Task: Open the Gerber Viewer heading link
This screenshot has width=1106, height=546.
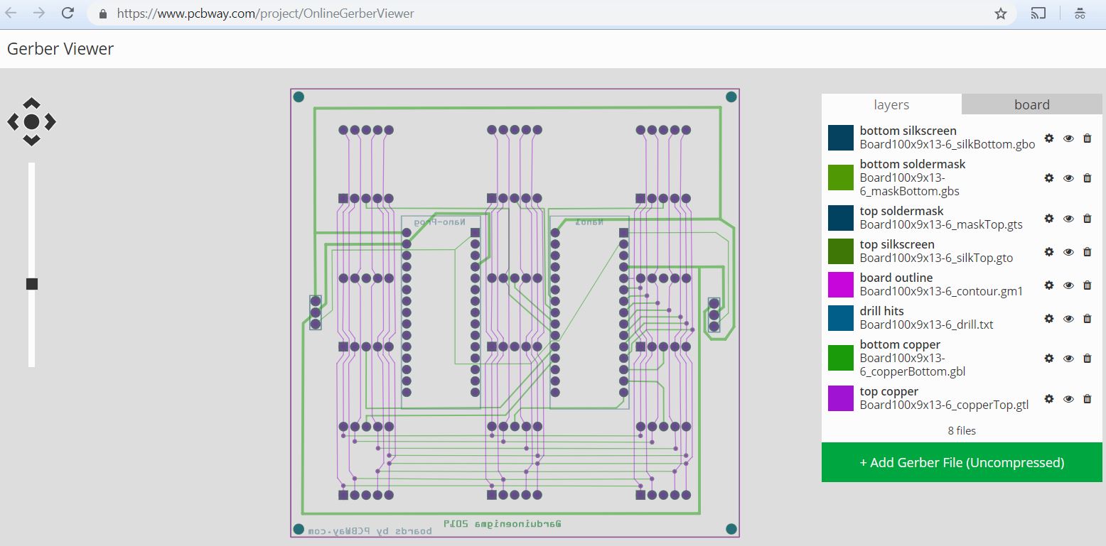Action: (x=60, y=48)
